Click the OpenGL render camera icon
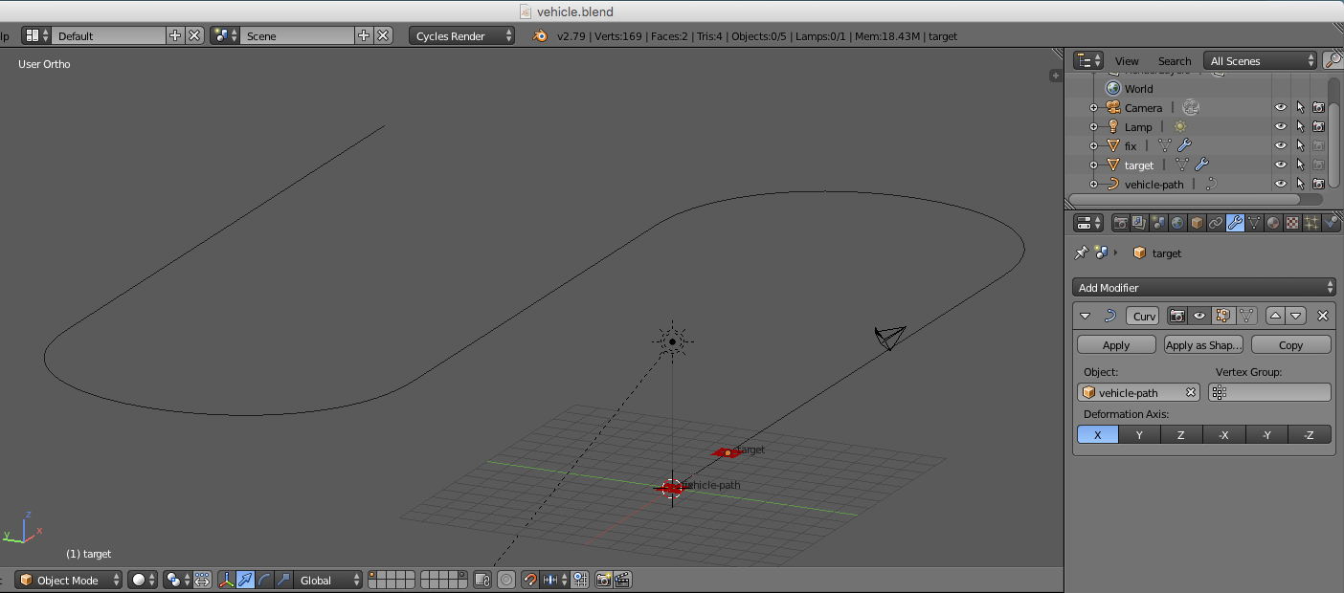The image size is (1344, 593). (x=603, y=580)
